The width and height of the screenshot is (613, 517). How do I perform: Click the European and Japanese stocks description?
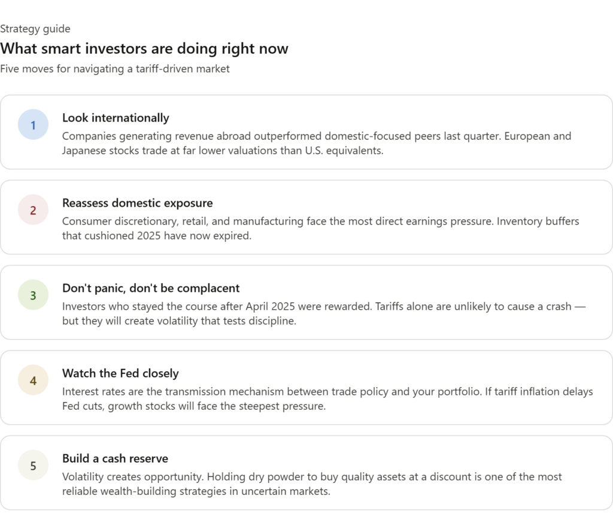[x=316, y=143]
